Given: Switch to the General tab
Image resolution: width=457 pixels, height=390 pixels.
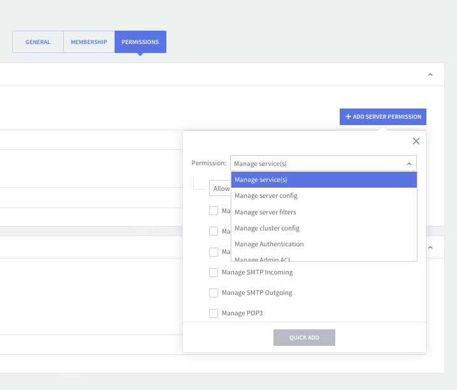Looking at the screenshot, I should tap(38, 42).
